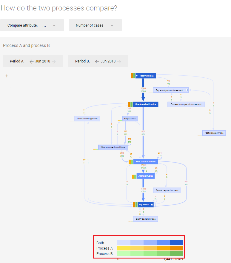Click play icon on Receive invoice node
Viewport: 231px width, 263px height.
click(137, 76)
